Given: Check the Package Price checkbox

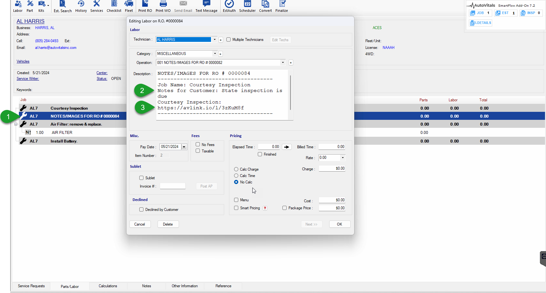Looking at the screenshot, I should click(284, 208).
